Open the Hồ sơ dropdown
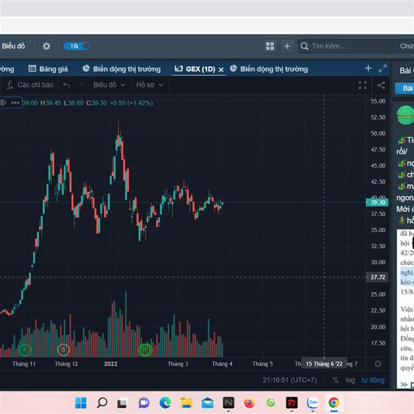This screenshot has height=414, width=414. [x=150, y=85]
